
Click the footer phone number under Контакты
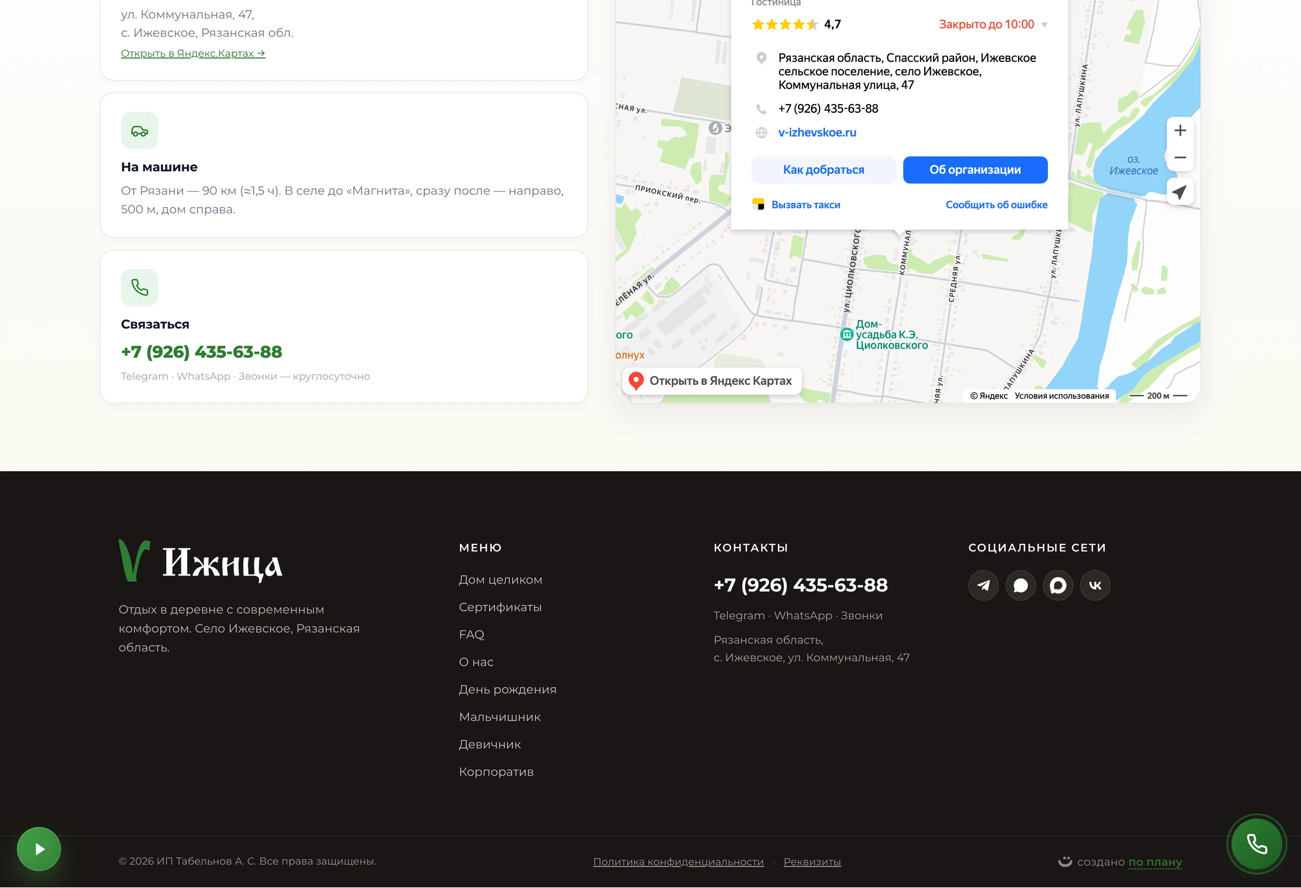click(801, 585)
